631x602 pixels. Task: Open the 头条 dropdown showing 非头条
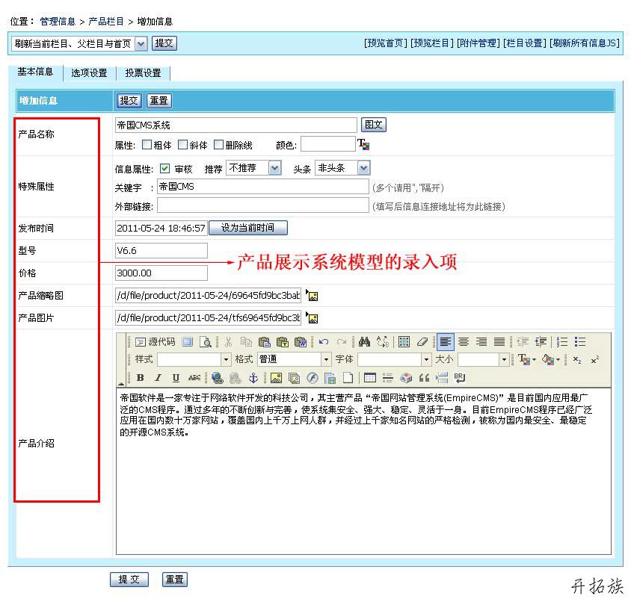coord(343,168)
